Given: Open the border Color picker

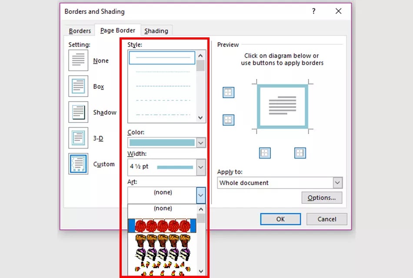Looking at the screenshot, I should [200, 142].
